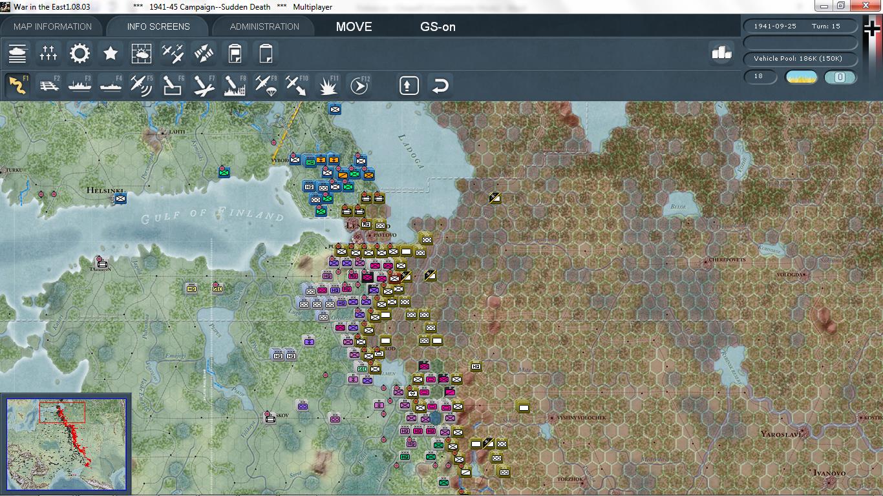Screen dimensions: 883x496
Task: Select F6 bomb unit mode
Action: pos(173,85)
